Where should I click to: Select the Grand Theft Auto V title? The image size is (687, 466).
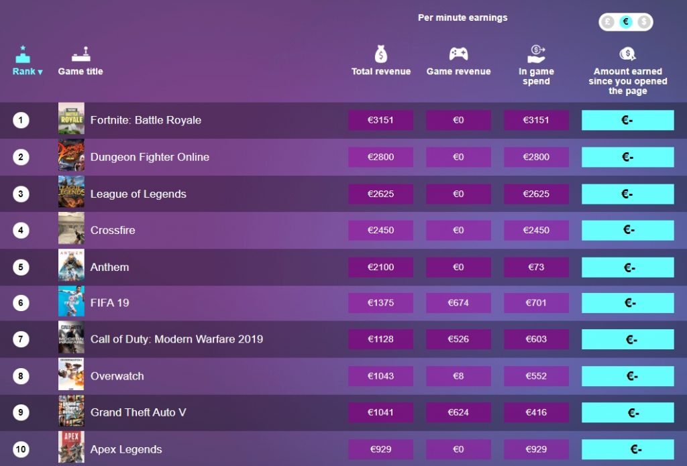coord(138,412)
